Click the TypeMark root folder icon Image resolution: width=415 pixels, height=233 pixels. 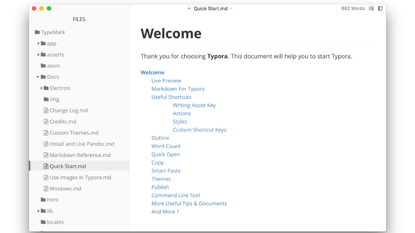pos(37,32)
